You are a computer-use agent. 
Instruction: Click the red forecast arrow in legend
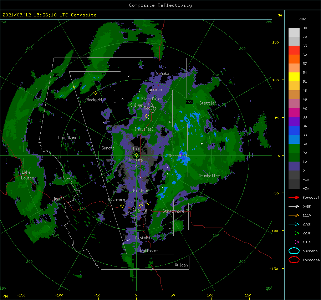point(294,197)
